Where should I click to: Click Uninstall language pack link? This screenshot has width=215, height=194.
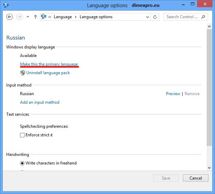click(48, 73)
